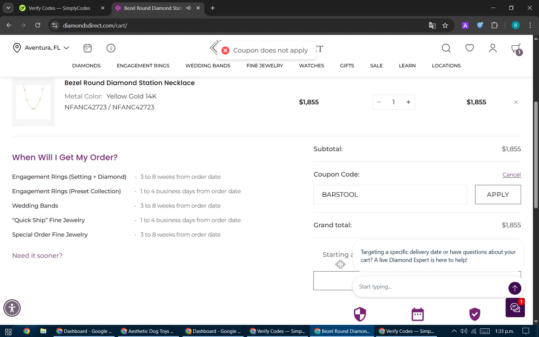View site information icon in address bar

tap(55, 25)
